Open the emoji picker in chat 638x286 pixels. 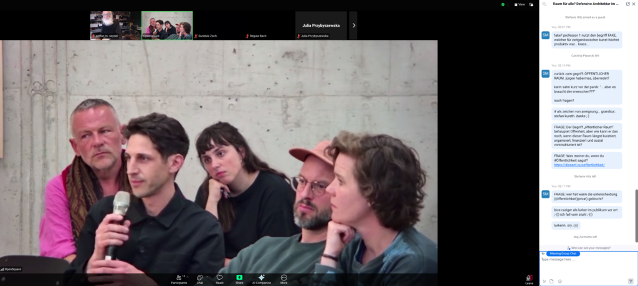point(559,281)
